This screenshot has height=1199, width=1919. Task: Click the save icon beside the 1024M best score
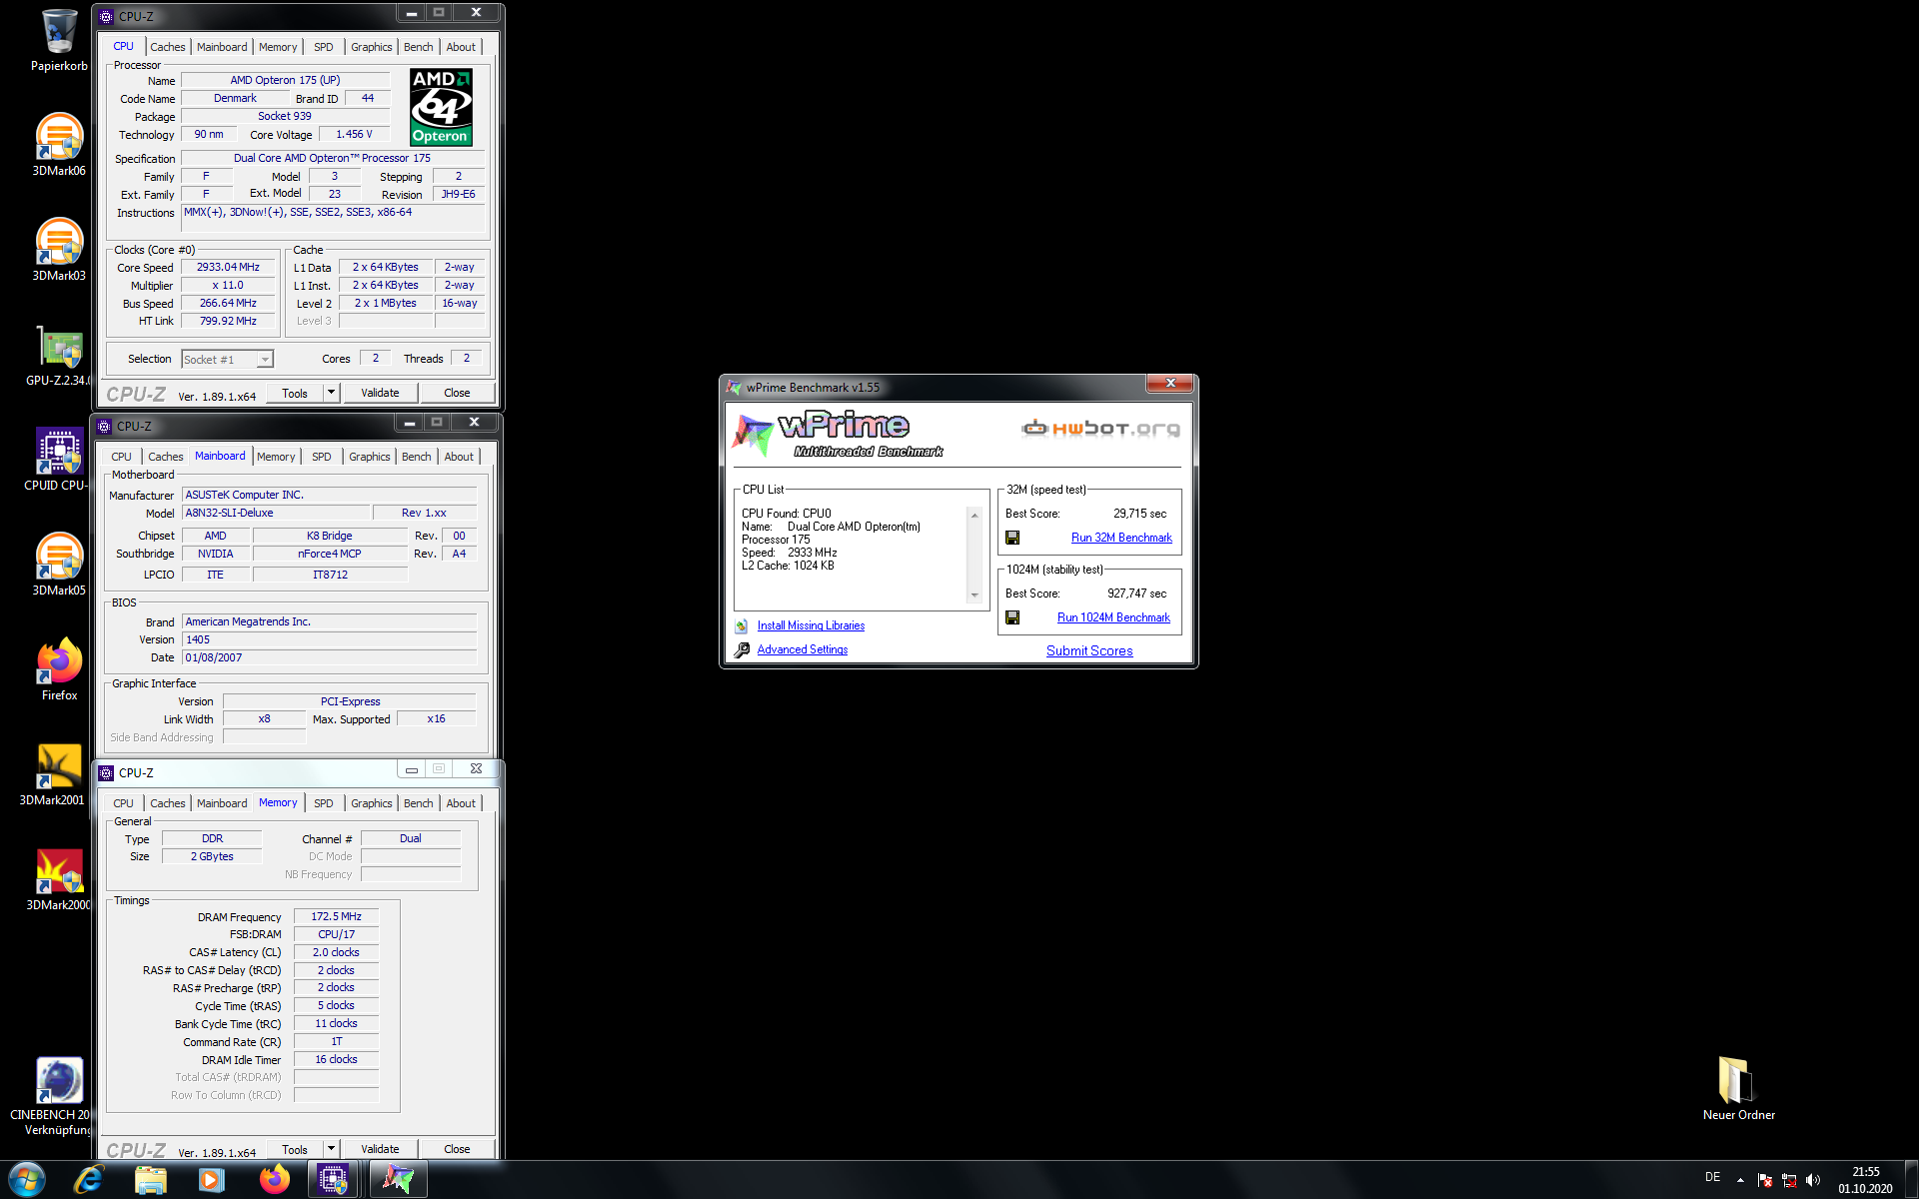click(1012, 617)
